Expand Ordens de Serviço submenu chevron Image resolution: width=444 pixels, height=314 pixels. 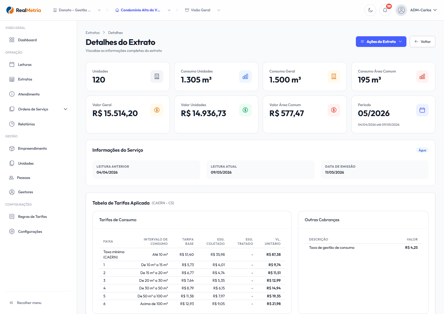[x=66, y=109]
